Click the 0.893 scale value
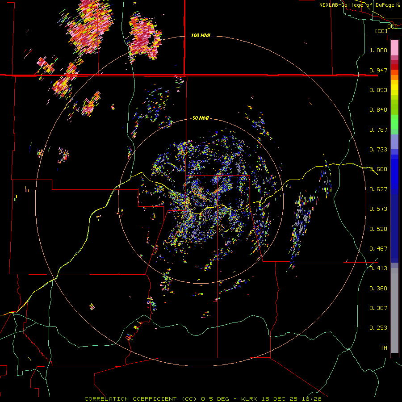 point(378,90)
